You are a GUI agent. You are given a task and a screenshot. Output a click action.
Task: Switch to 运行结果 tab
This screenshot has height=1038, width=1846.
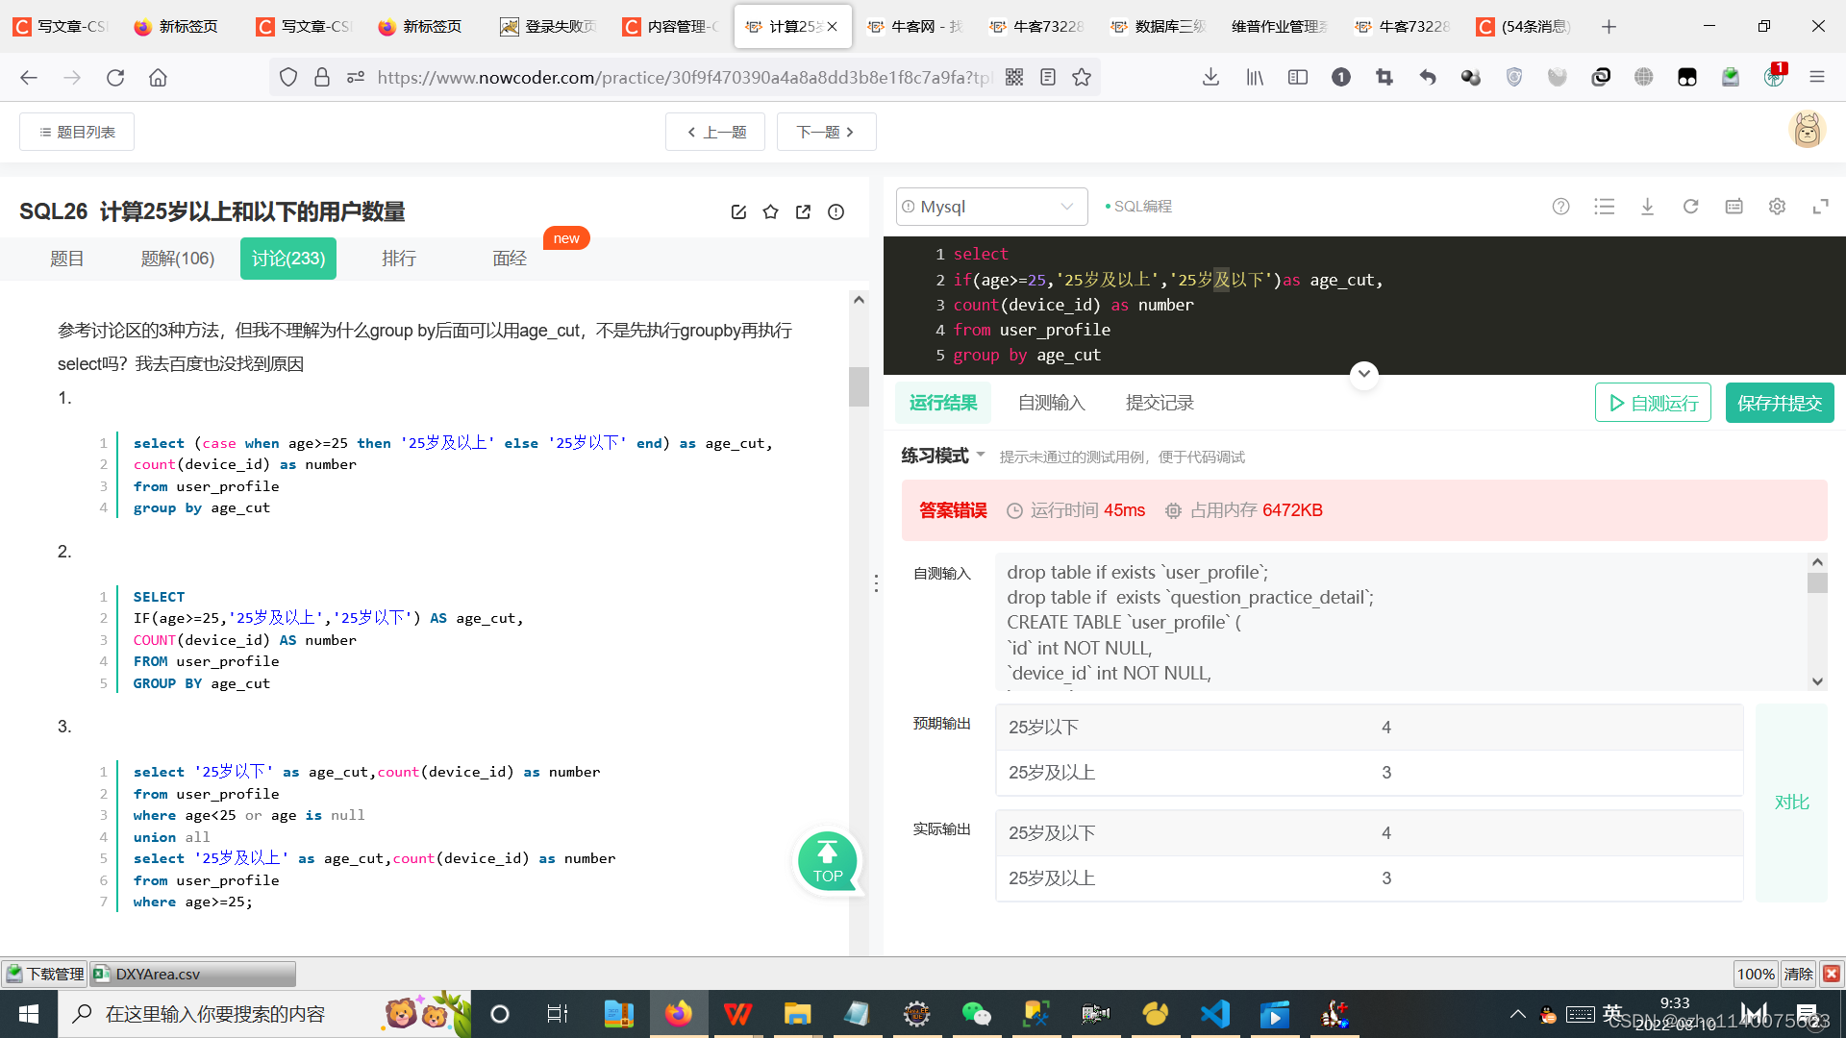coord(943,403)
